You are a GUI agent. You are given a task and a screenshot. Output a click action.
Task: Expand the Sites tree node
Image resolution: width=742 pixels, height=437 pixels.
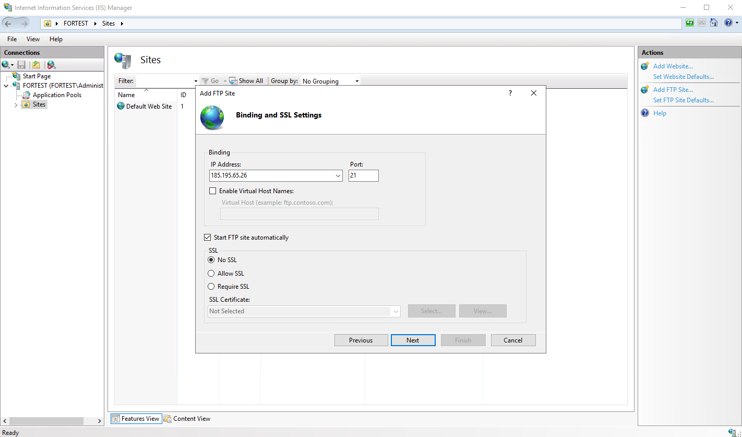coord(16,104)
